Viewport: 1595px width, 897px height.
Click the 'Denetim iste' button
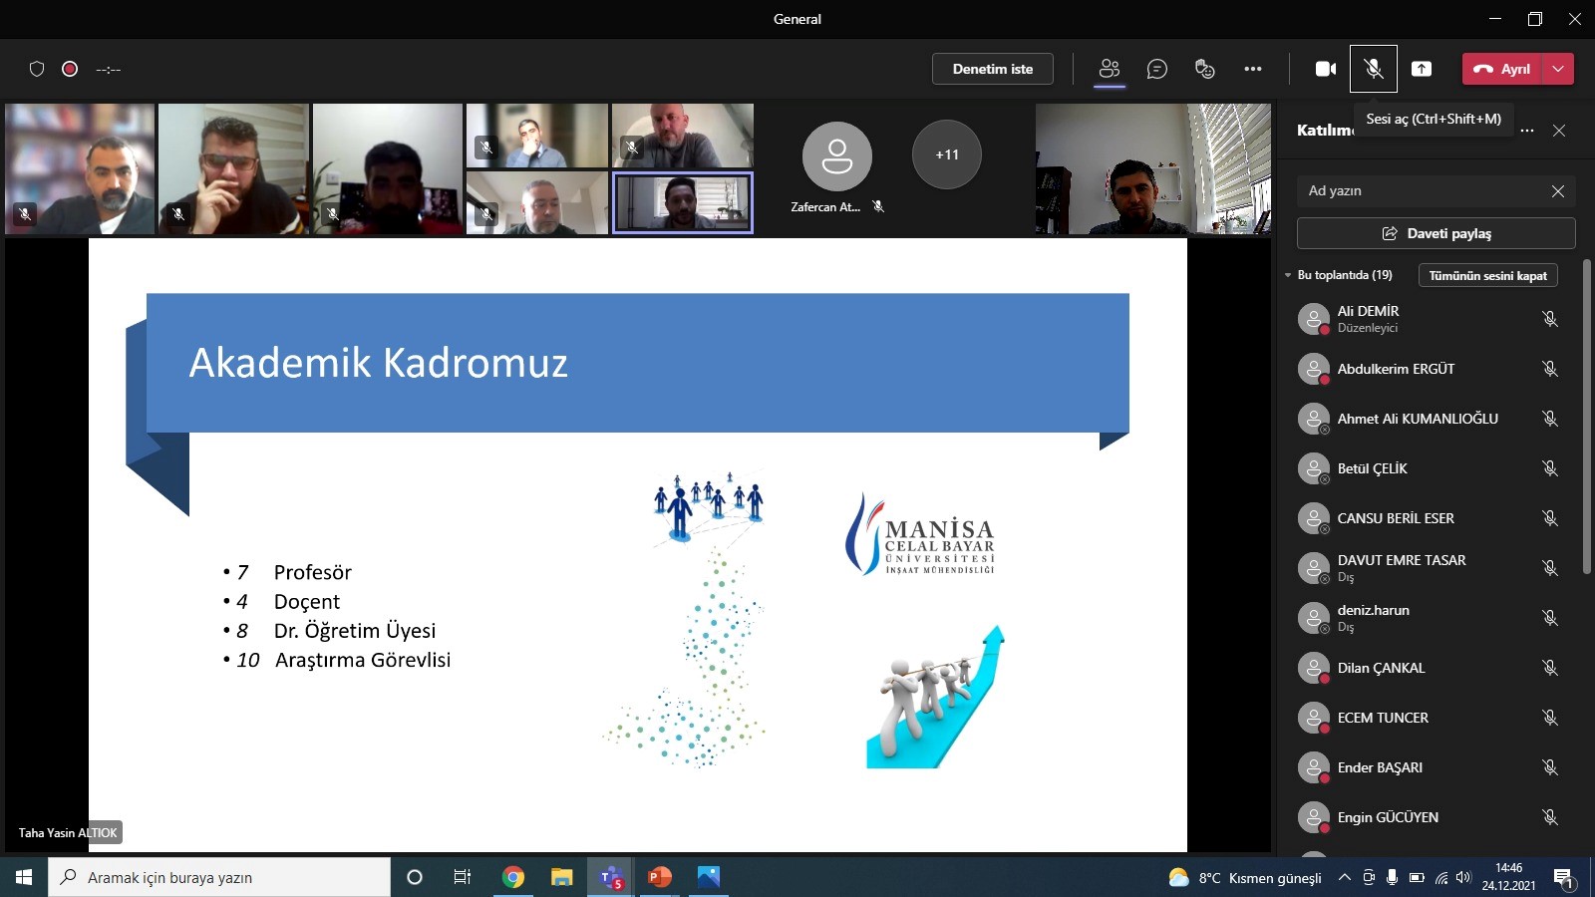992,69
